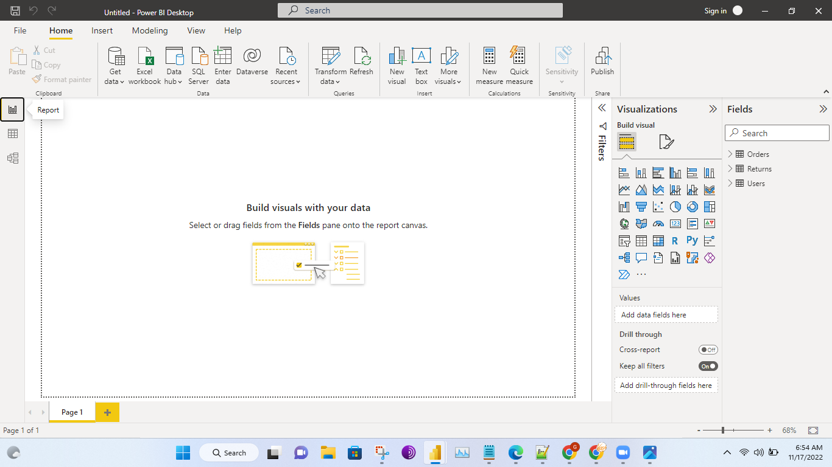Click in the Fields search box

coord(777,133)
